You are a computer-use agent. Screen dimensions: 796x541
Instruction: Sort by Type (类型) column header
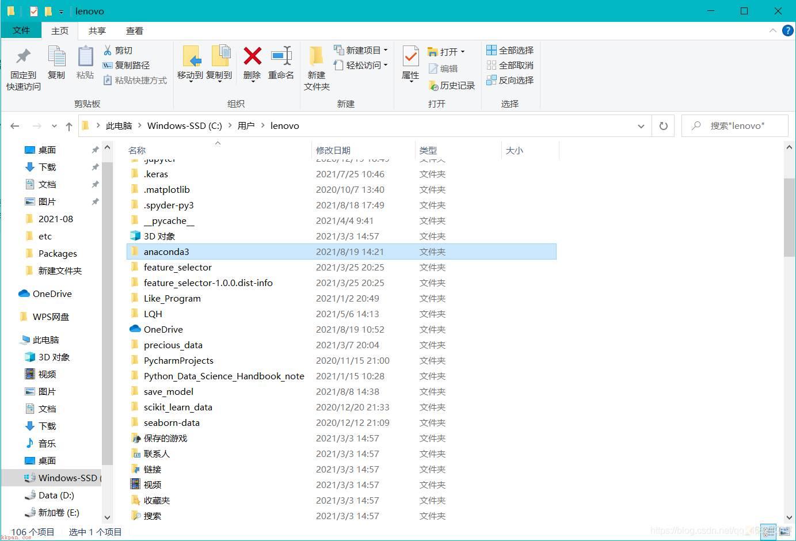pos(428,150)
